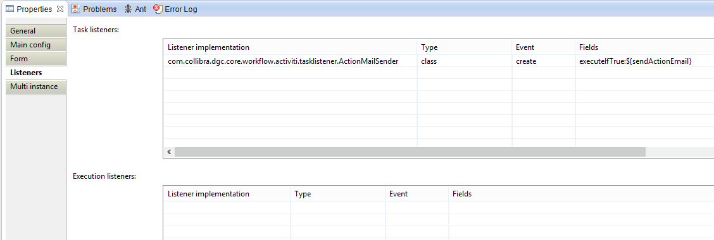The image size is (714, 240).
Task: Click the 'Execution listeners:' label
Action: point(104,176)
